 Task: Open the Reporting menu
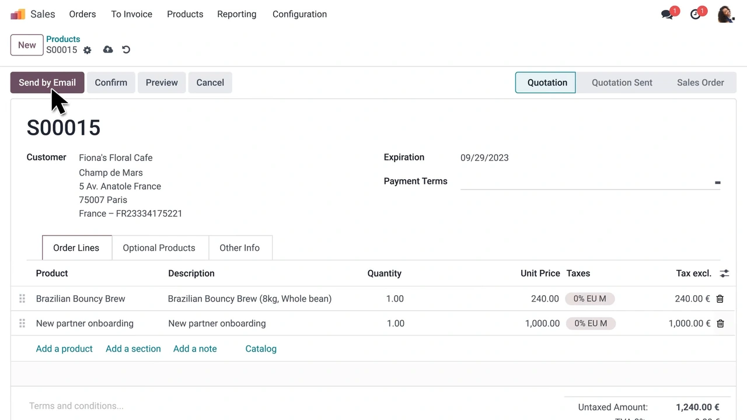click(x=237, y=14)
